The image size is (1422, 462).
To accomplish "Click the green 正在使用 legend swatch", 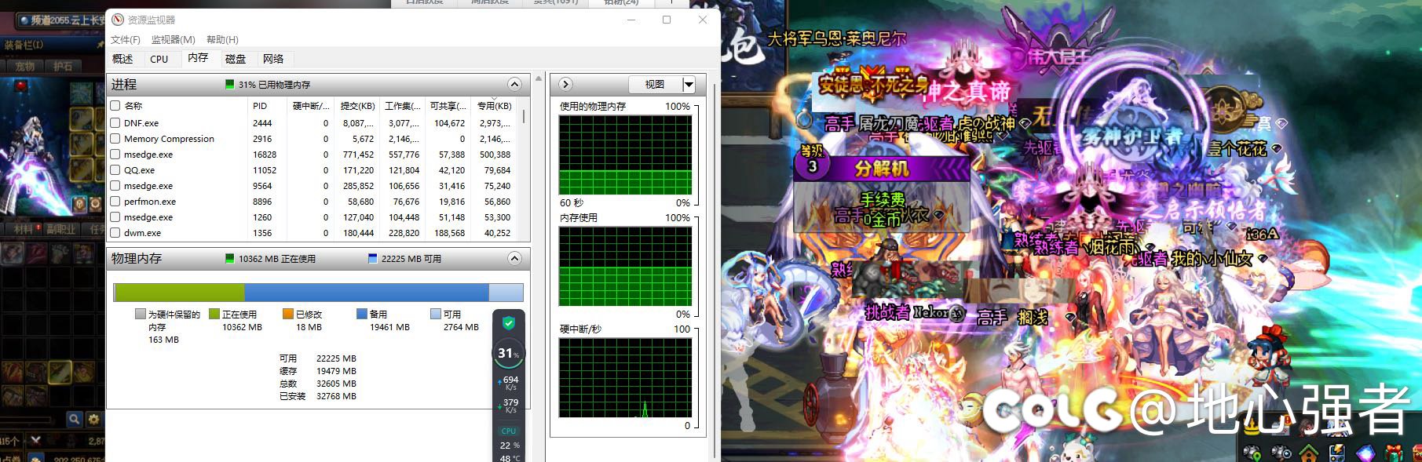I will 214,314.
